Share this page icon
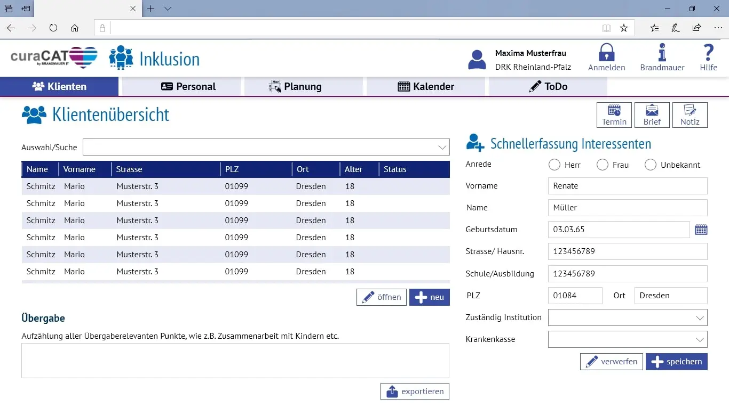The width and height of the screenshot is (729, 408). [x=696, y=28]
